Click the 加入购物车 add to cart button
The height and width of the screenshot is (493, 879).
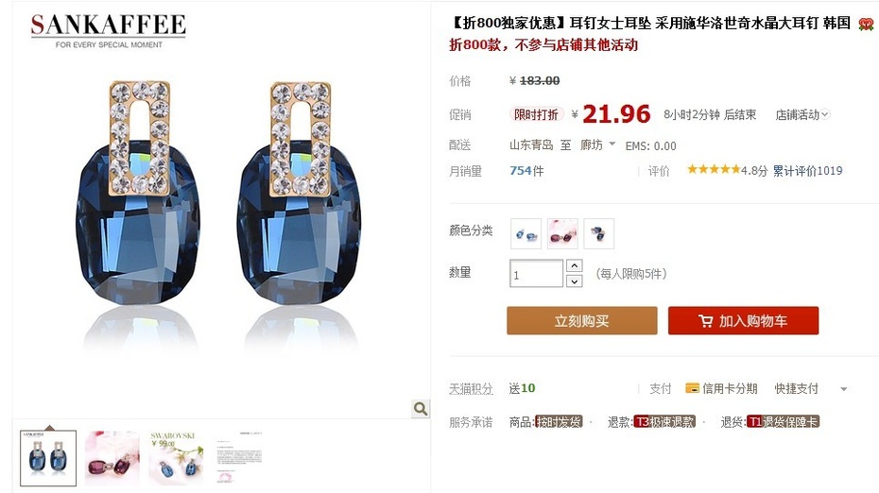tap(743, 320)
